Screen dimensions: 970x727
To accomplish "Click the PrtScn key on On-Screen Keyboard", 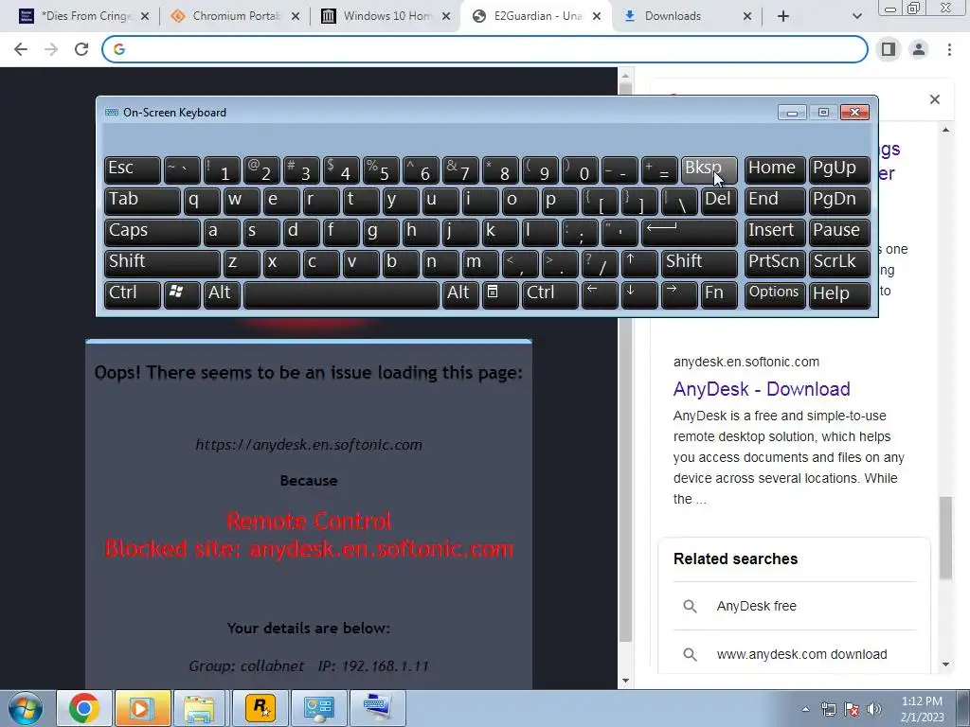I will 775,263.
